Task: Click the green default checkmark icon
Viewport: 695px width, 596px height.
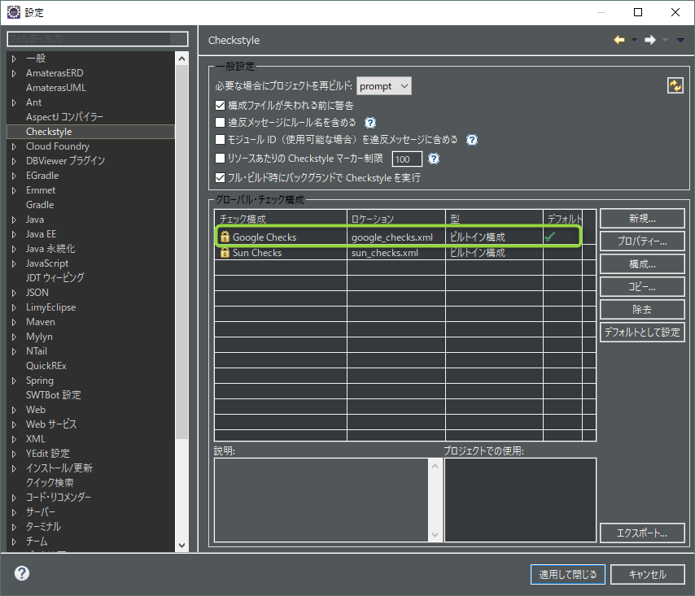Action: click(549, 237)
